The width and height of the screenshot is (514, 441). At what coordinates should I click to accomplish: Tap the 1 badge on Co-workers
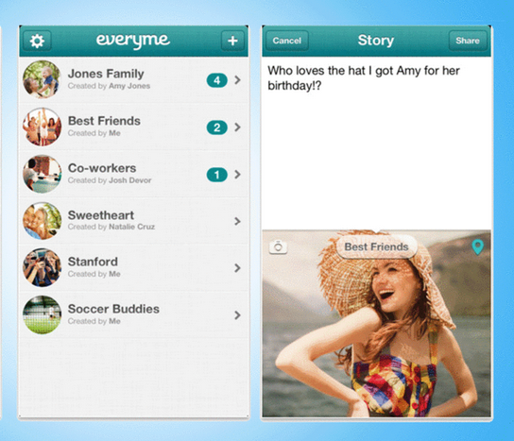click(x=216, y=175)
